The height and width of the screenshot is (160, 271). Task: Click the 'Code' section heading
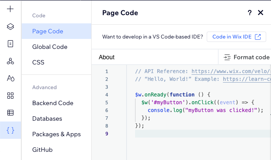39,16
